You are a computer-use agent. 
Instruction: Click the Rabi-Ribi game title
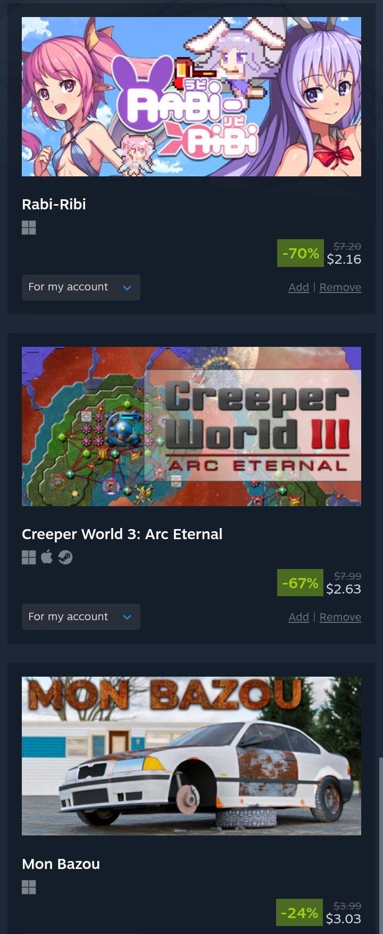pyautogui.click(x=54, y=204)
